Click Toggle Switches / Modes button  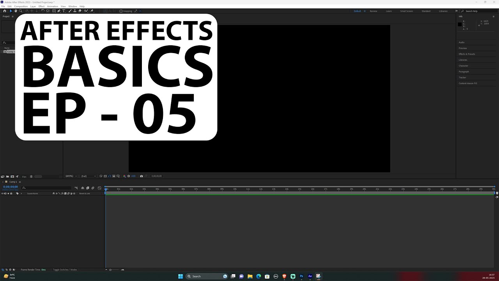65,270
